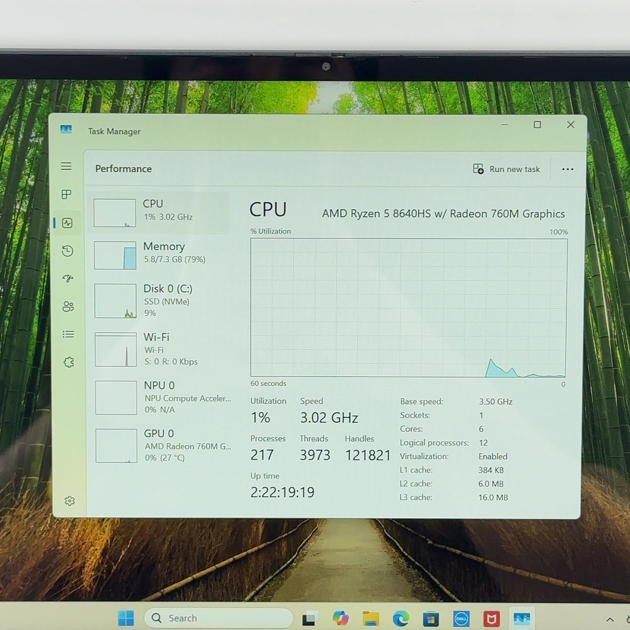Click the base speed 3.50 GHz value
Image resolution: width=630 pixels, height=630 pixels.
pyautogui.click(x=496, y=402)
